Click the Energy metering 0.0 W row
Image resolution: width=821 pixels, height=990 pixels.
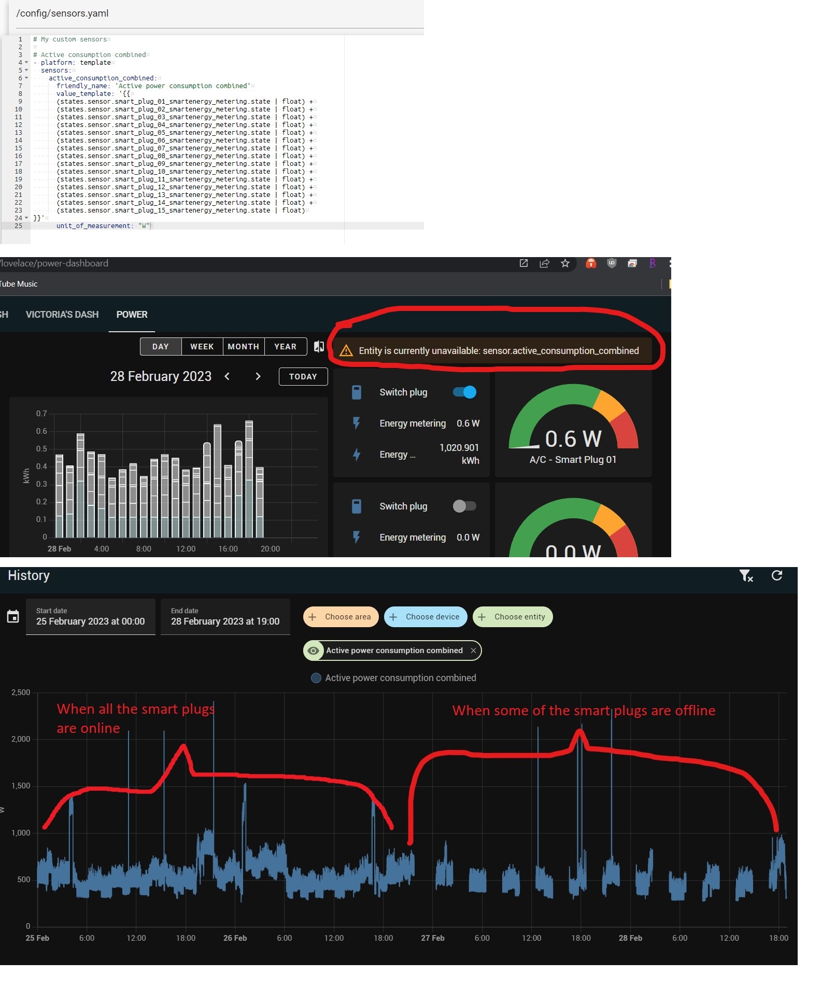pyautogui.click(x=412, y=538)
